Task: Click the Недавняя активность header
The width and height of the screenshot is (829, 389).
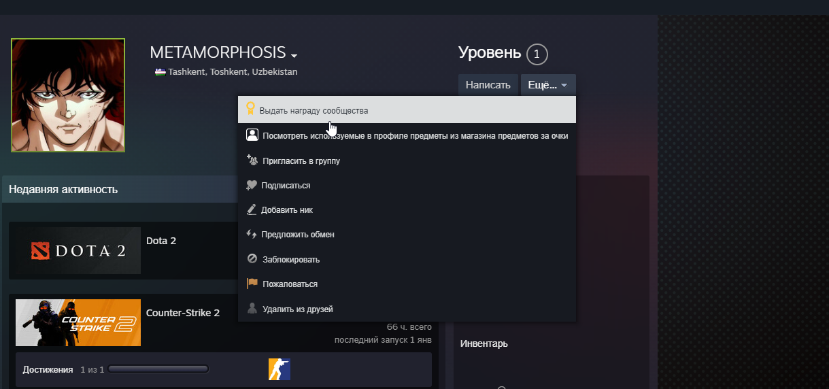Action: coord(63,189)
